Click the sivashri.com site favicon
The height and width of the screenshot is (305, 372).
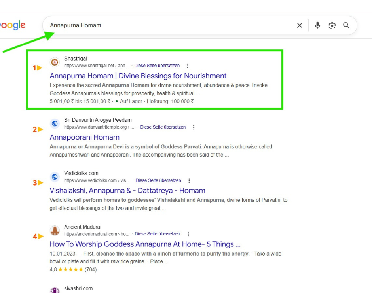point(55,290)
